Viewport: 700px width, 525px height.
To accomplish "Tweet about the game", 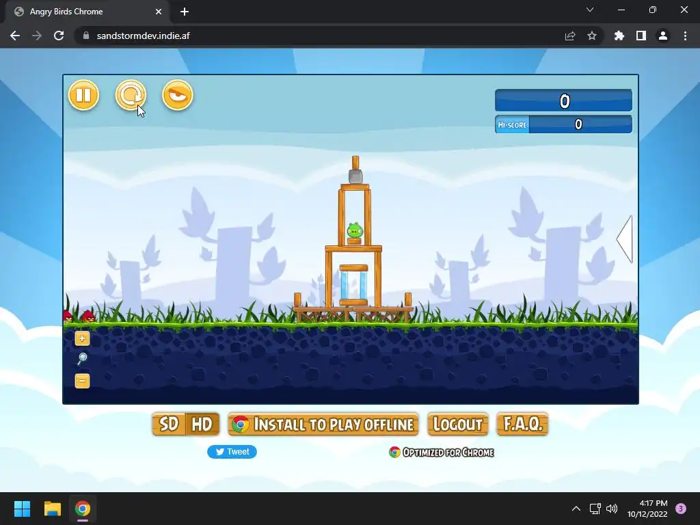I will click(x=232, y=452).
